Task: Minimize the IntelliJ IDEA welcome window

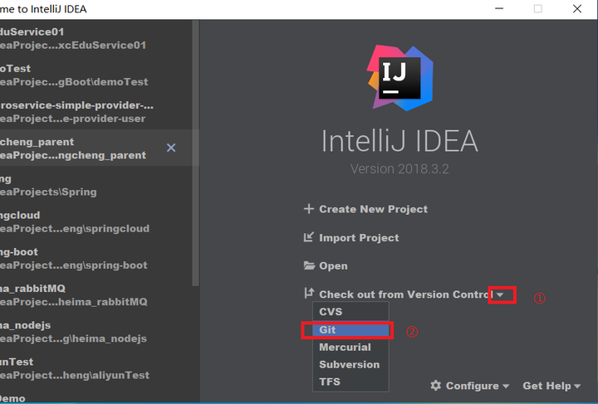Action: (x=499, y=9)
